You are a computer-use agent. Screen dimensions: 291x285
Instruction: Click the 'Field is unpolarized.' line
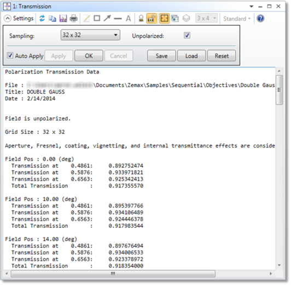pos(38,118)
